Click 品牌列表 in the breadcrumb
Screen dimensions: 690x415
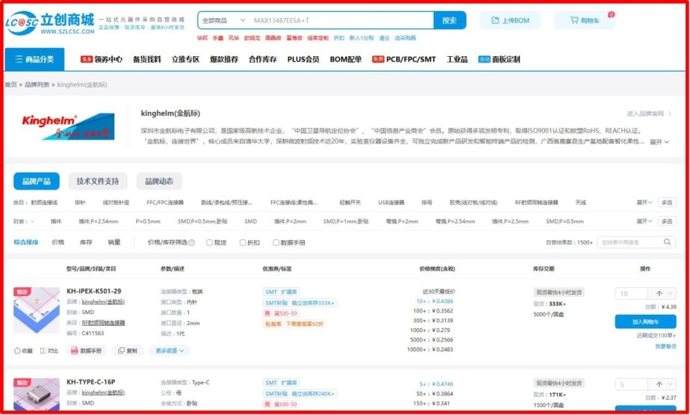pos(37,84)
